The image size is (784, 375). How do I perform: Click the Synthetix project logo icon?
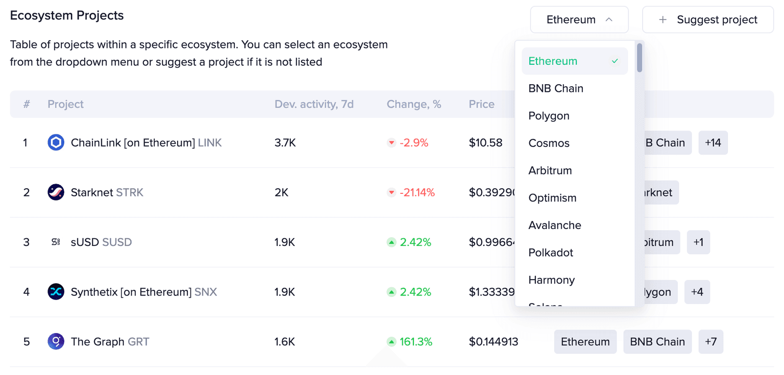56,292
